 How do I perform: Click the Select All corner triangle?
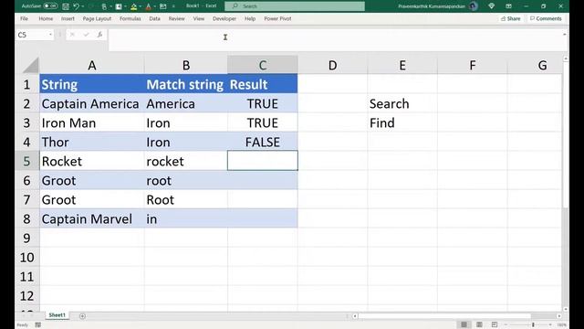[30, 65]
